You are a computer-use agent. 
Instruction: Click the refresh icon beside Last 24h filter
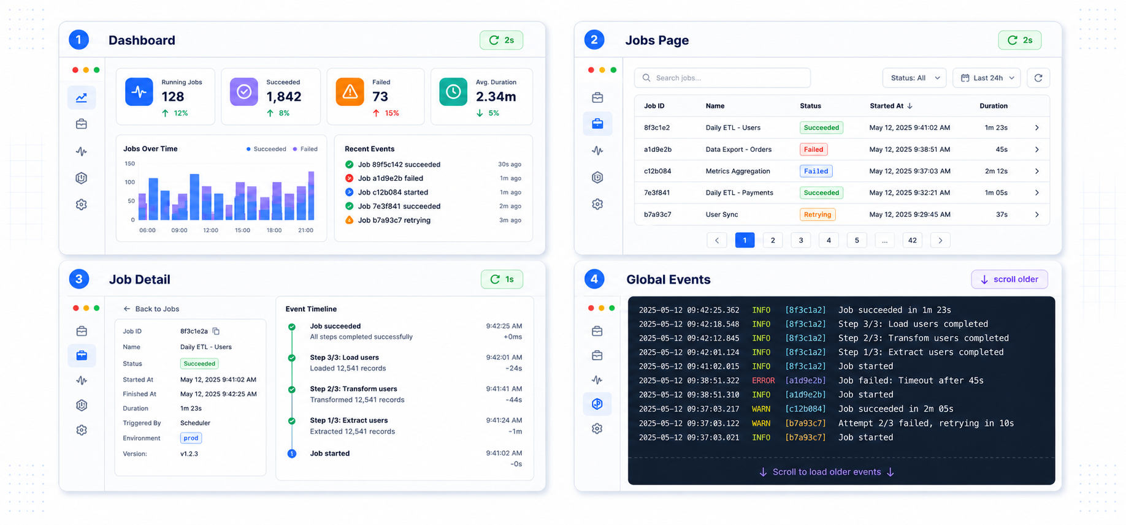pos(1038,78)
